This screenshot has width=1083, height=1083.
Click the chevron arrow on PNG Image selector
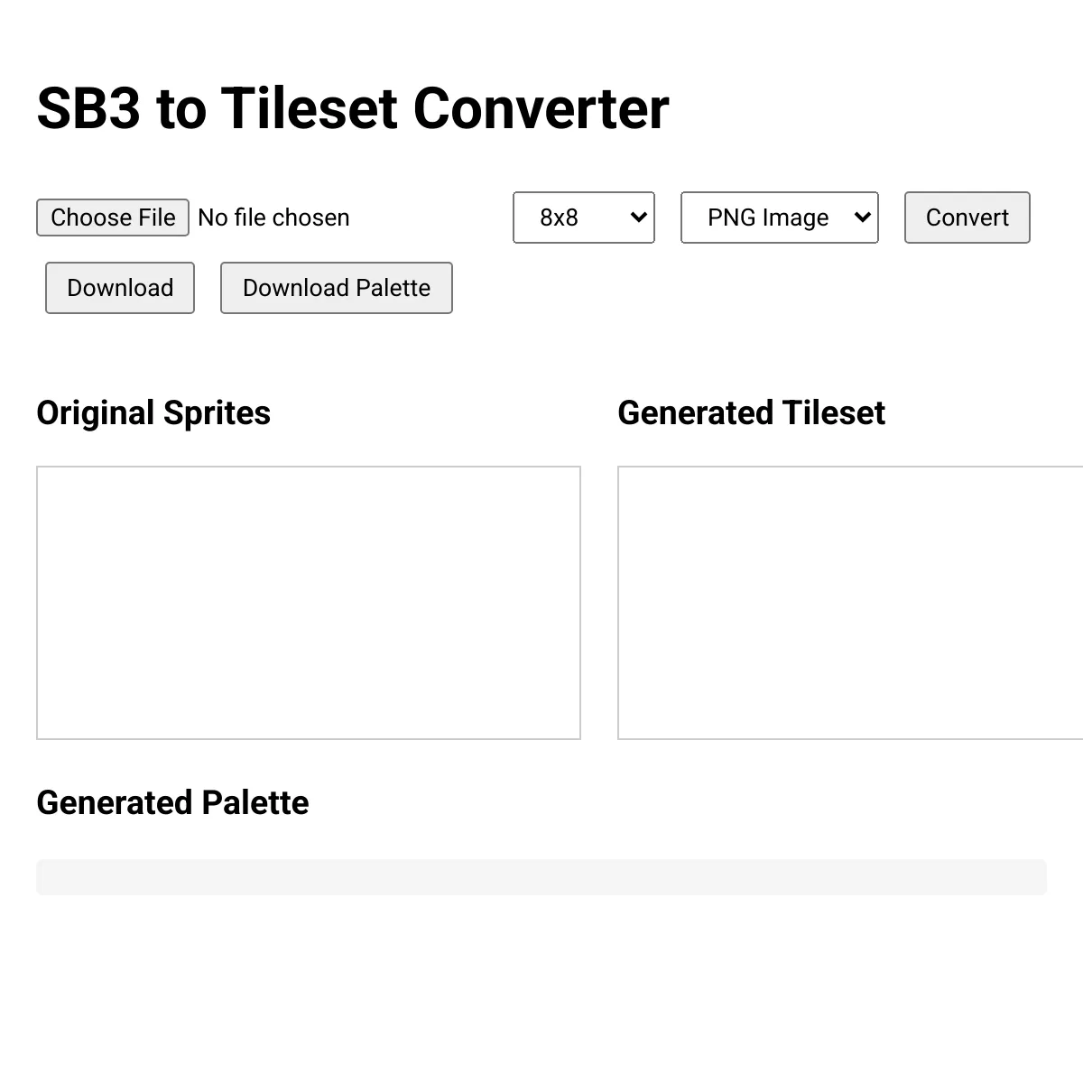point(862,218)
